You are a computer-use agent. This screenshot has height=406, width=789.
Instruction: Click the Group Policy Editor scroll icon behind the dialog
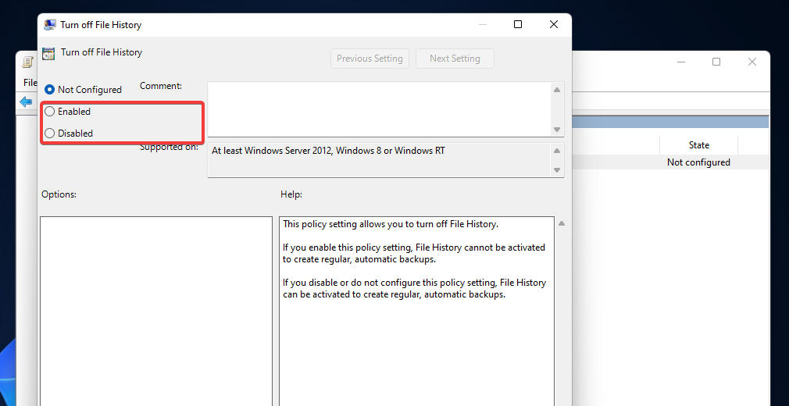tap(27, 62)
